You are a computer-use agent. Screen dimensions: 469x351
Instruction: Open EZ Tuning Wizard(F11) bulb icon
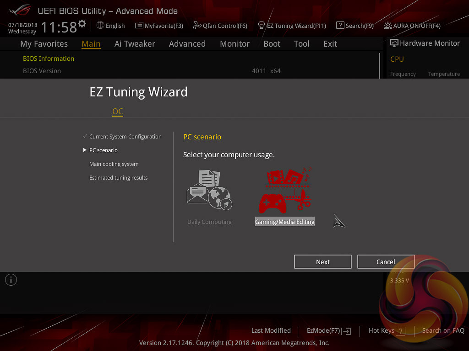click(x=262, y=26)
